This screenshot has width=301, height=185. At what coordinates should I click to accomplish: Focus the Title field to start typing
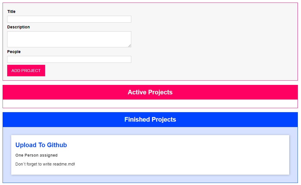(x=69, y=19)
